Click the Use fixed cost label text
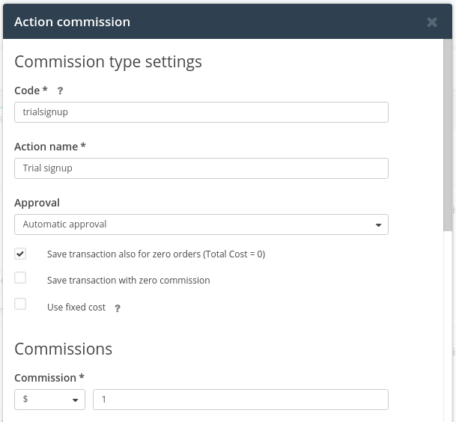Image resolution: width=456 pixels, height=422 pixels. pyautogui.click(x=76, y=308)
